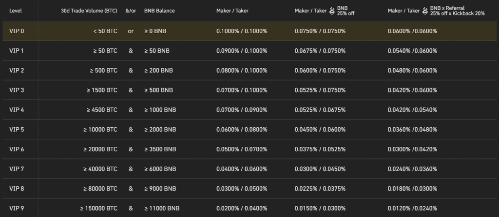This screenshot has width=499, height=217.
Task: Select the VIP 9 level label
Action: pos(17,208)
